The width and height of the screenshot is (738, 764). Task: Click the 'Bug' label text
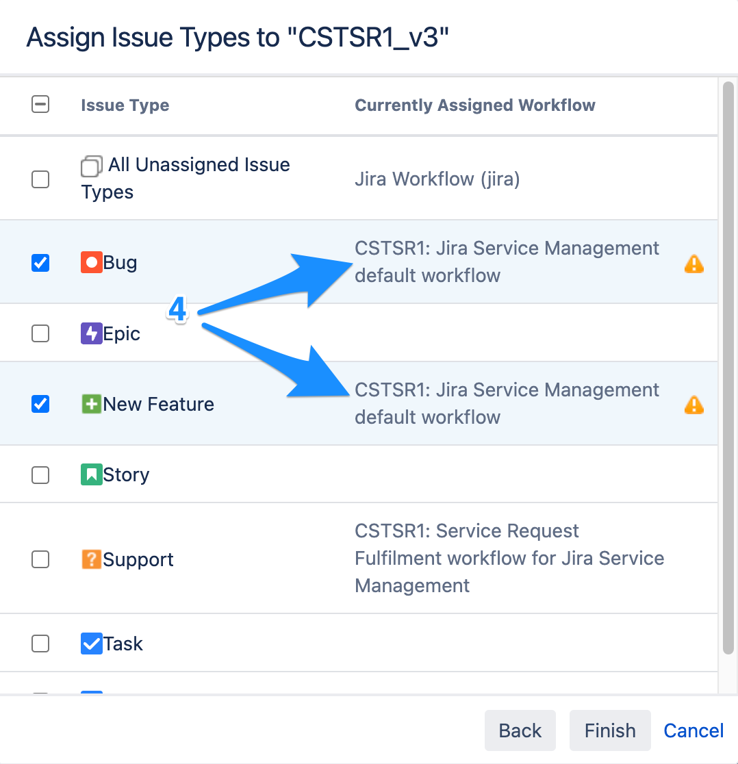tap(120, 263)
